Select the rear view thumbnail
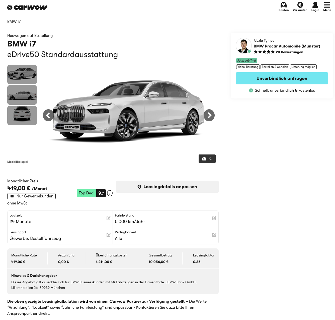 point(22,115)
